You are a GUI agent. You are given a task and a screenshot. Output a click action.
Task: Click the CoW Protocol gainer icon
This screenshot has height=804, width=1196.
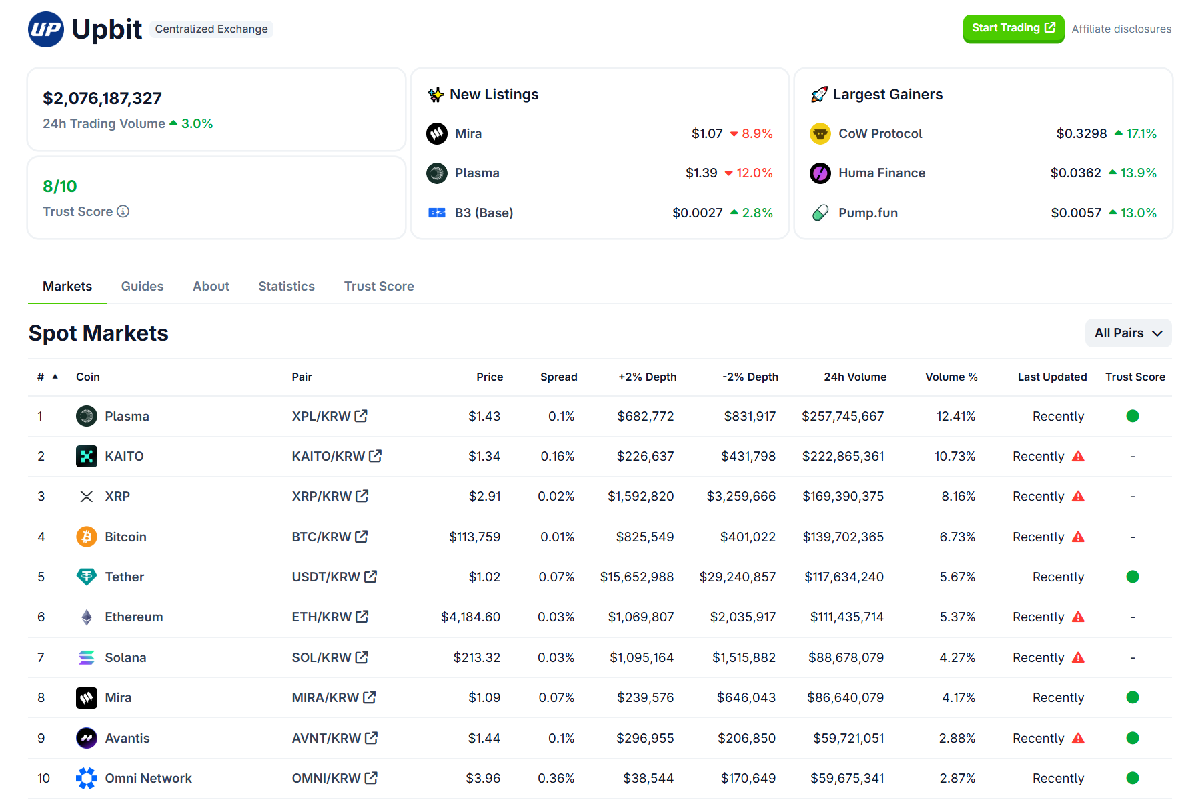pos(820,134)
